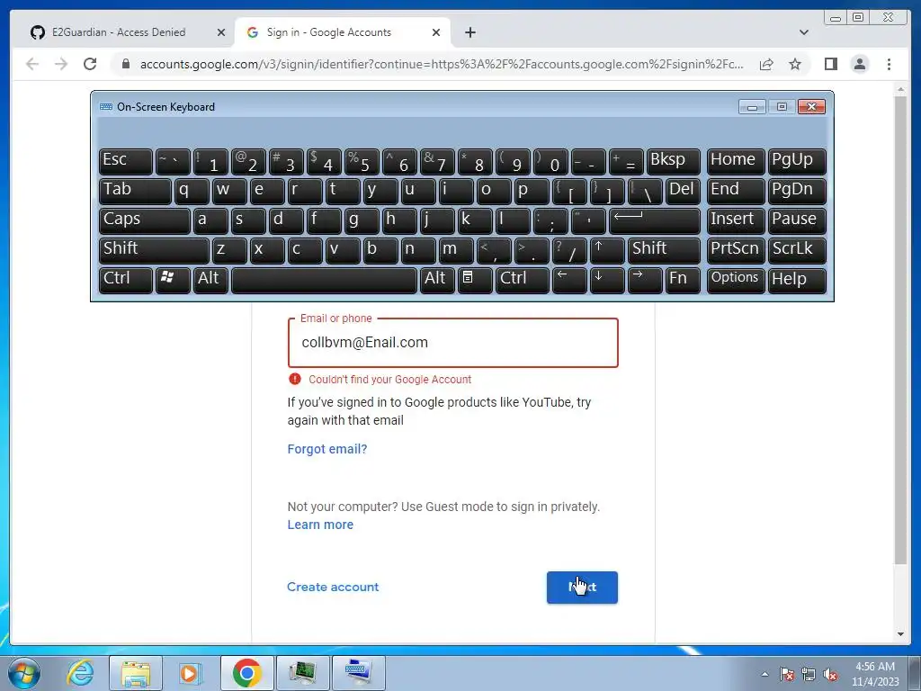Click the space bar key
The image size is (921, 691).
click(x=324, y=280)
